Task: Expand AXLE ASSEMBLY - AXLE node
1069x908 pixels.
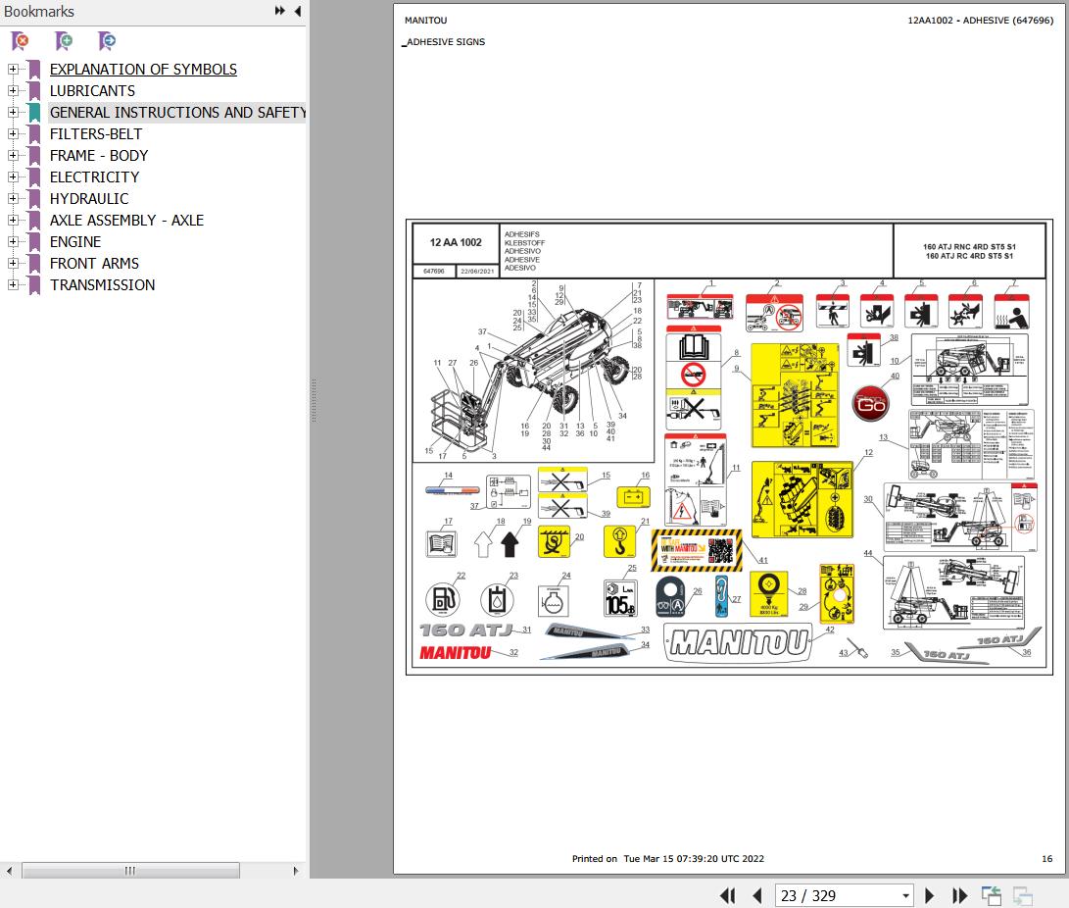Action: pos(13,220)
